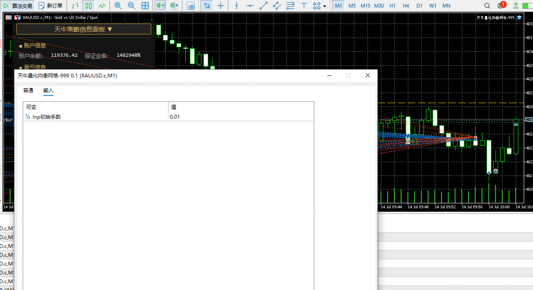Click the 天牛量化均衡网格-999 label on chart
533x290 pixels.
[495, 17]
